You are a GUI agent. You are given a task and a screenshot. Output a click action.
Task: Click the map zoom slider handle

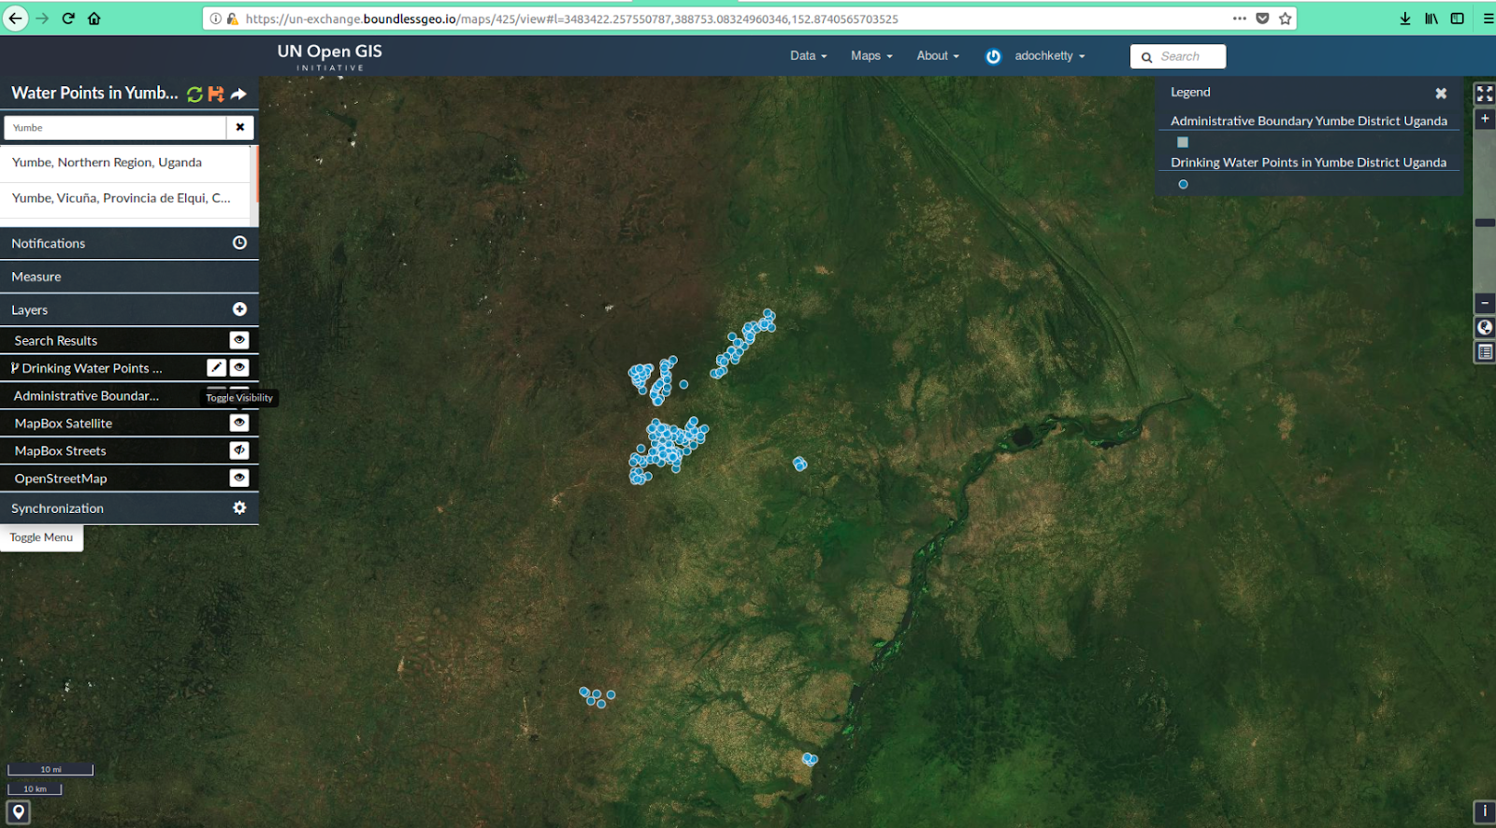click(1484, 222)
